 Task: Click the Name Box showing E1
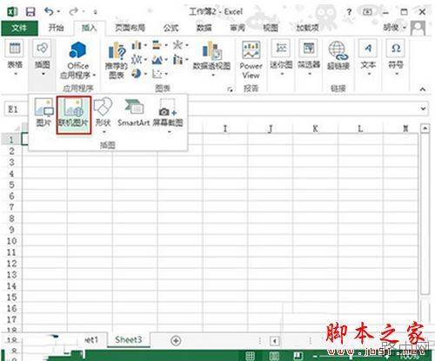(x=16, y=109)
